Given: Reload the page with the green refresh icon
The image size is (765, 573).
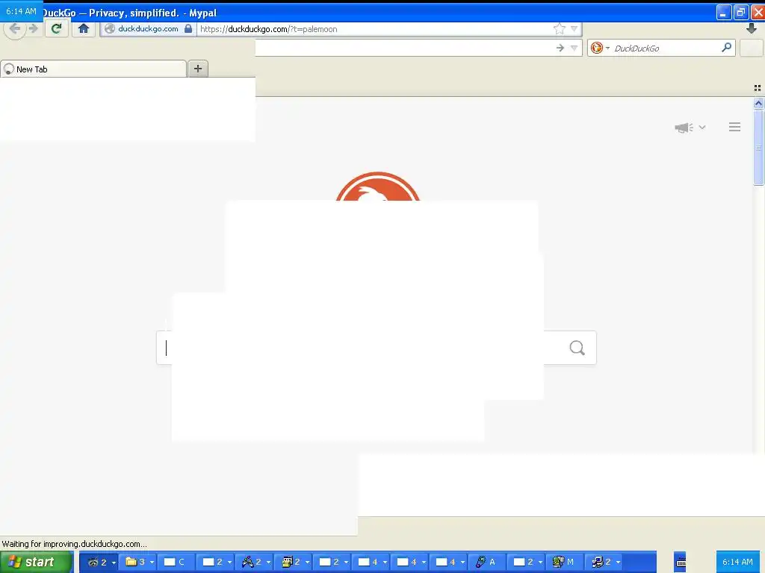Looking at the screenshot, I should point(56,29).
